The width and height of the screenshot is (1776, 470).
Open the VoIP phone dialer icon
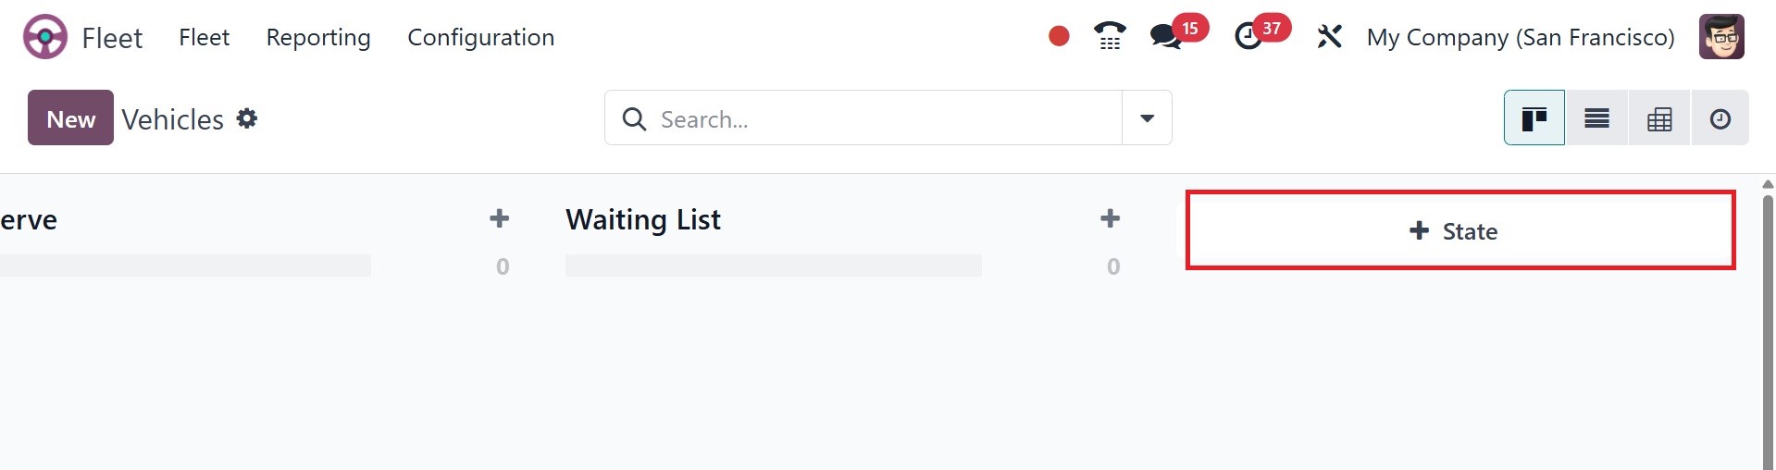[x=1110, y=36]
